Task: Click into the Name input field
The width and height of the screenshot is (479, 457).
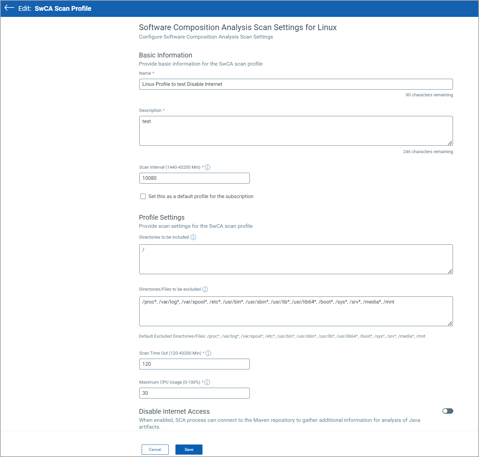Action: (296, 84)
